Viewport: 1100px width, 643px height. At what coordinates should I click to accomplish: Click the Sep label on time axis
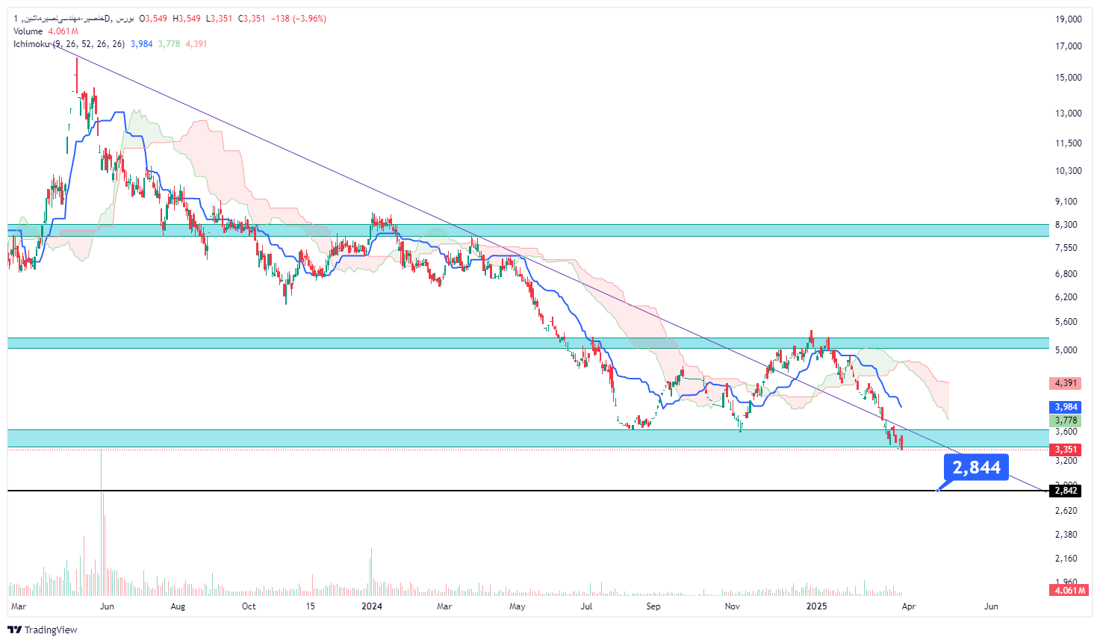click(653, 606)
